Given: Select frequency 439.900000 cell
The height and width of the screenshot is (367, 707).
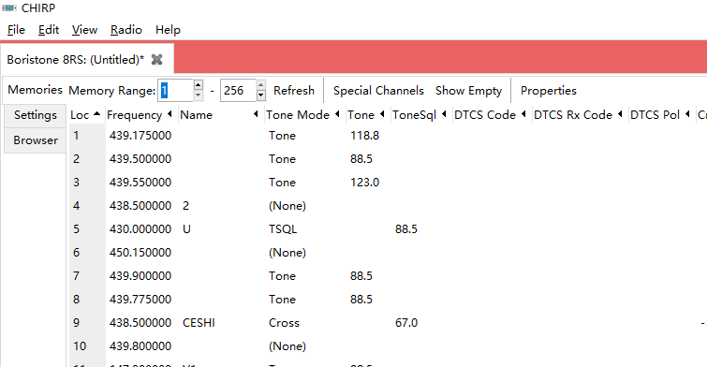Looking at the screenshot, I should click(140, 276).
